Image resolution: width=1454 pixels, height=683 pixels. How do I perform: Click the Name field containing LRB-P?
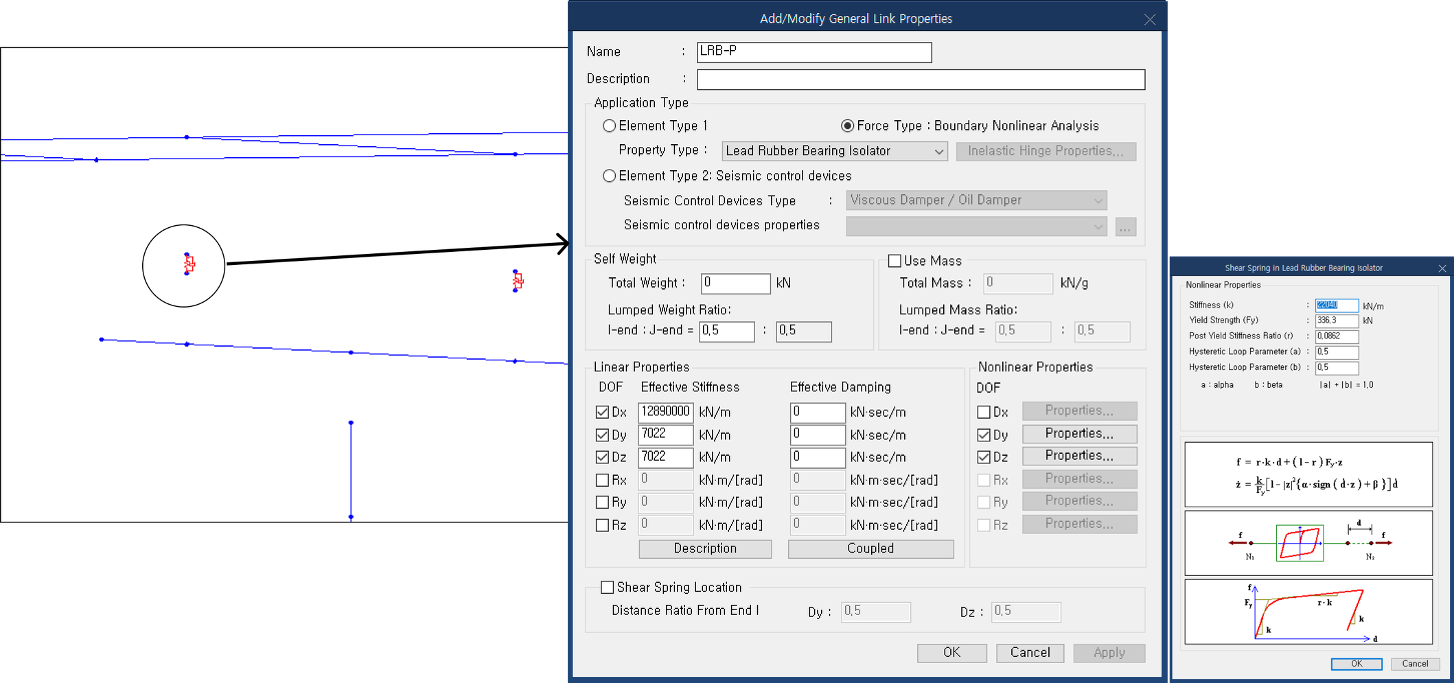click(814, 52)
